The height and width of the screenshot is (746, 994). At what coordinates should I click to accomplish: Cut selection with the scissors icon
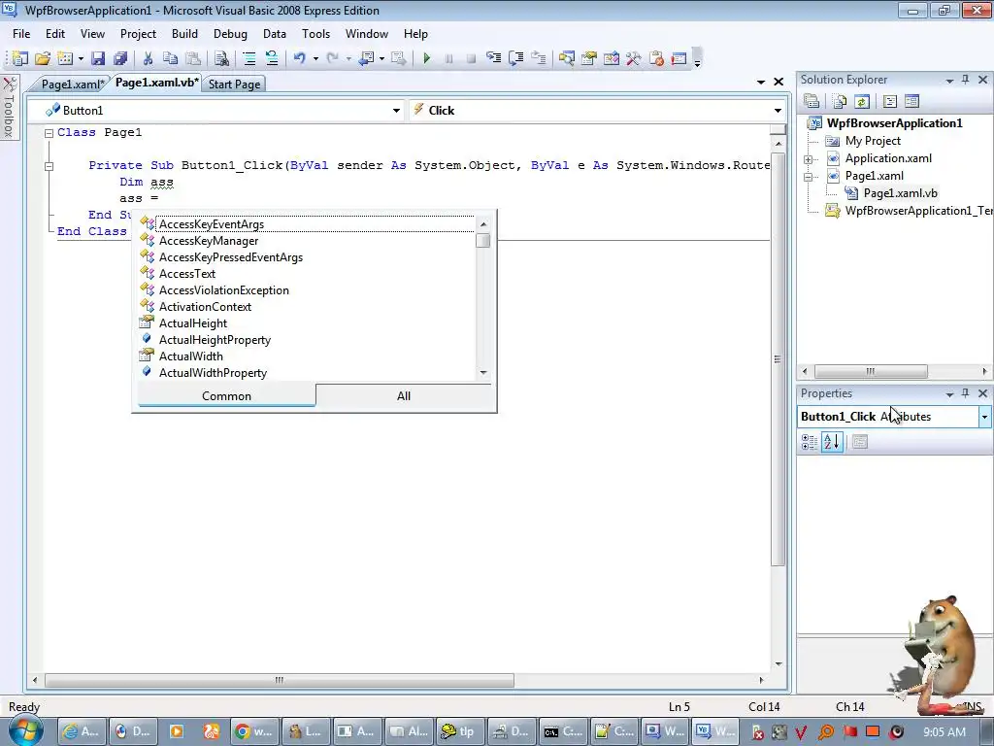tap(148, 58)
